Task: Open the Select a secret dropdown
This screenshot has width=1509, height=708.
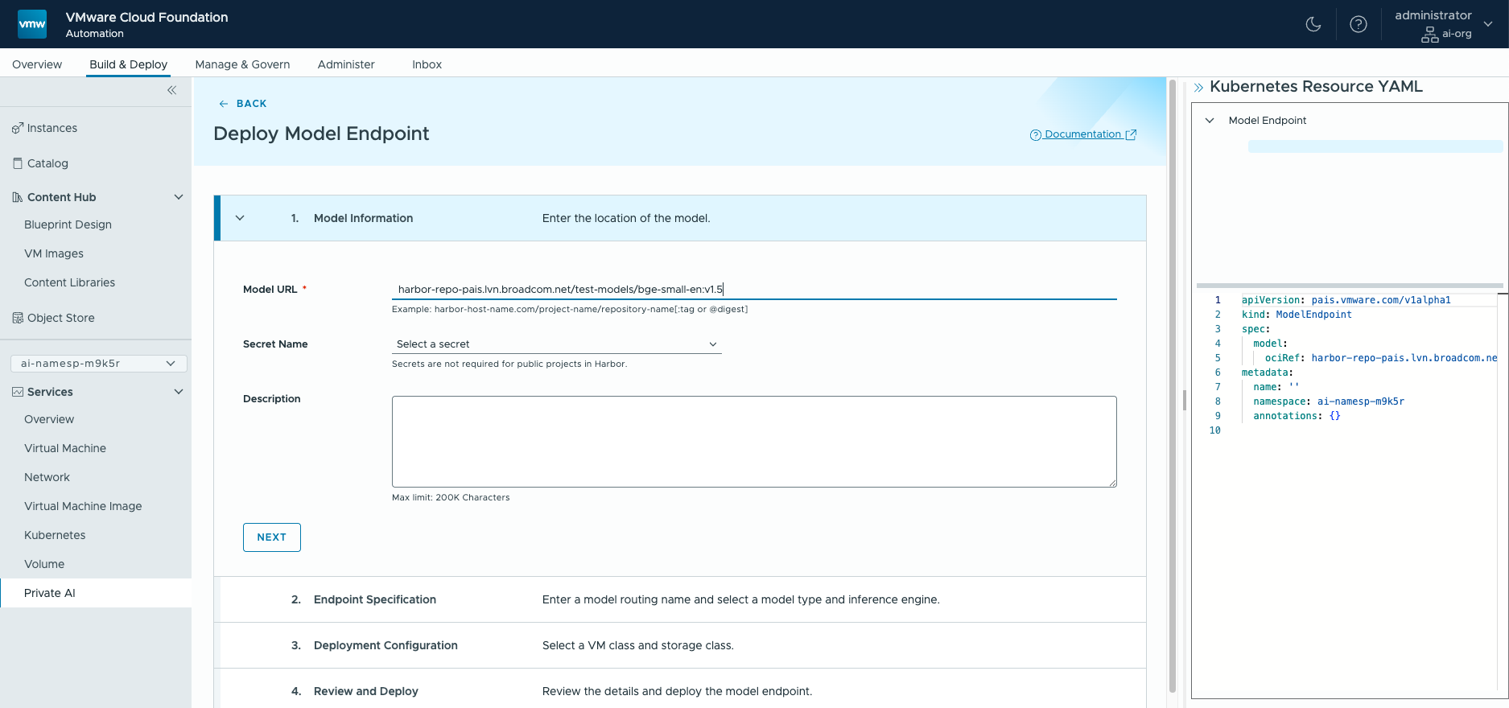Action: (557, 344)
